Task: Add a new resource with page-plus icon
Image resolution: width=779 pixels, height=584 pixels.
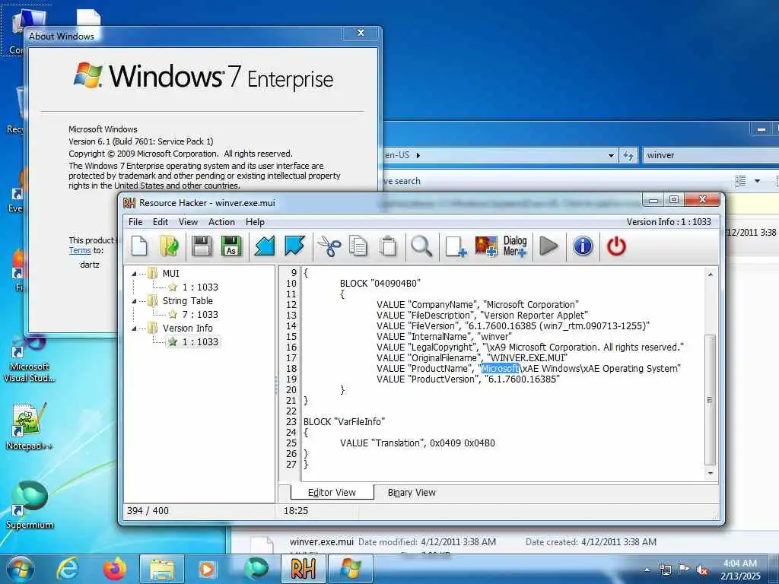Action: pos(456,246)
